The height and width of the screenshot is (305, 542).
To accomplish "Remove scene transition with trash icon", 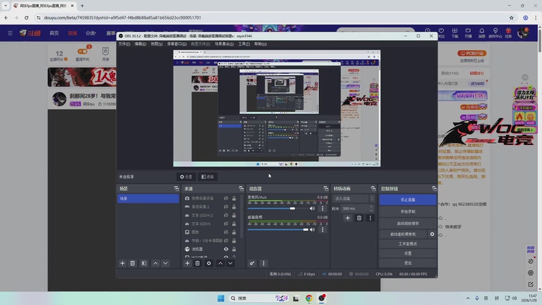I will point(359,218).
